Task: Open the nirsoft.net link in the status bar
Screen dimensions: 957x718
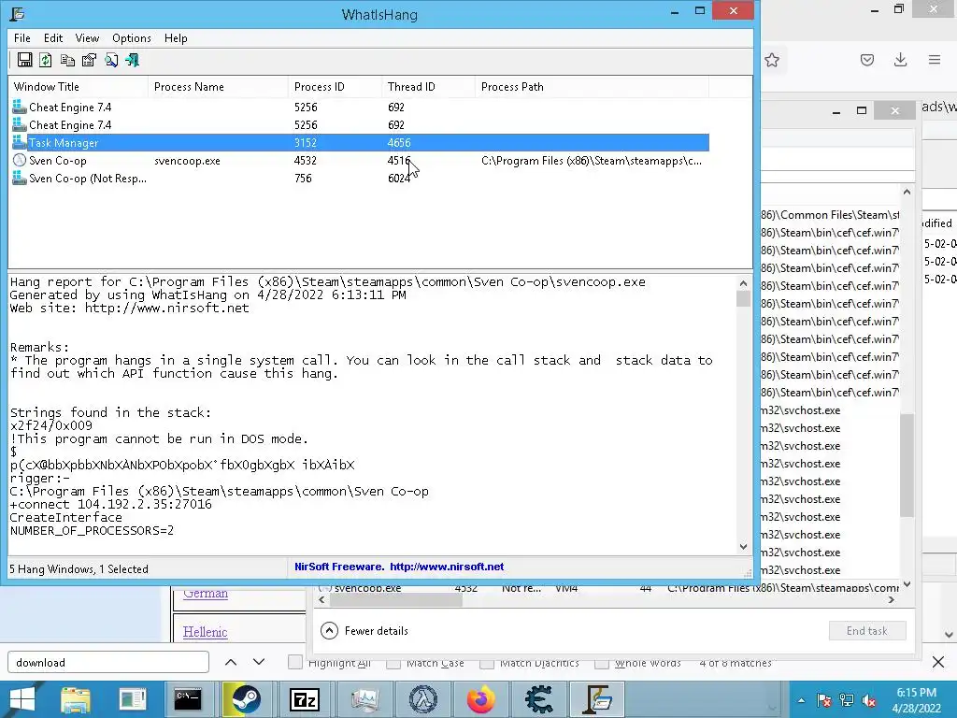Action: 447,567
